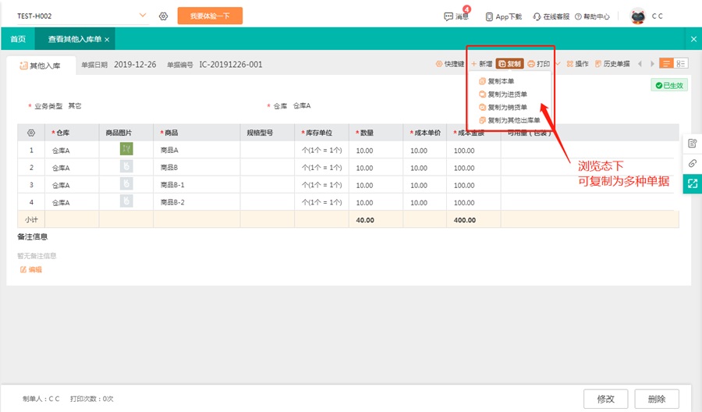Select the 商品B-2 name cell

pyautogui.click(x=197, y=202)
